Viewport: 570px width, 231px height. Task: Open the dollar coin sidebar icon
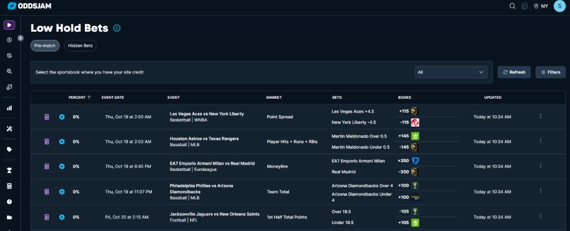point(9,40)
